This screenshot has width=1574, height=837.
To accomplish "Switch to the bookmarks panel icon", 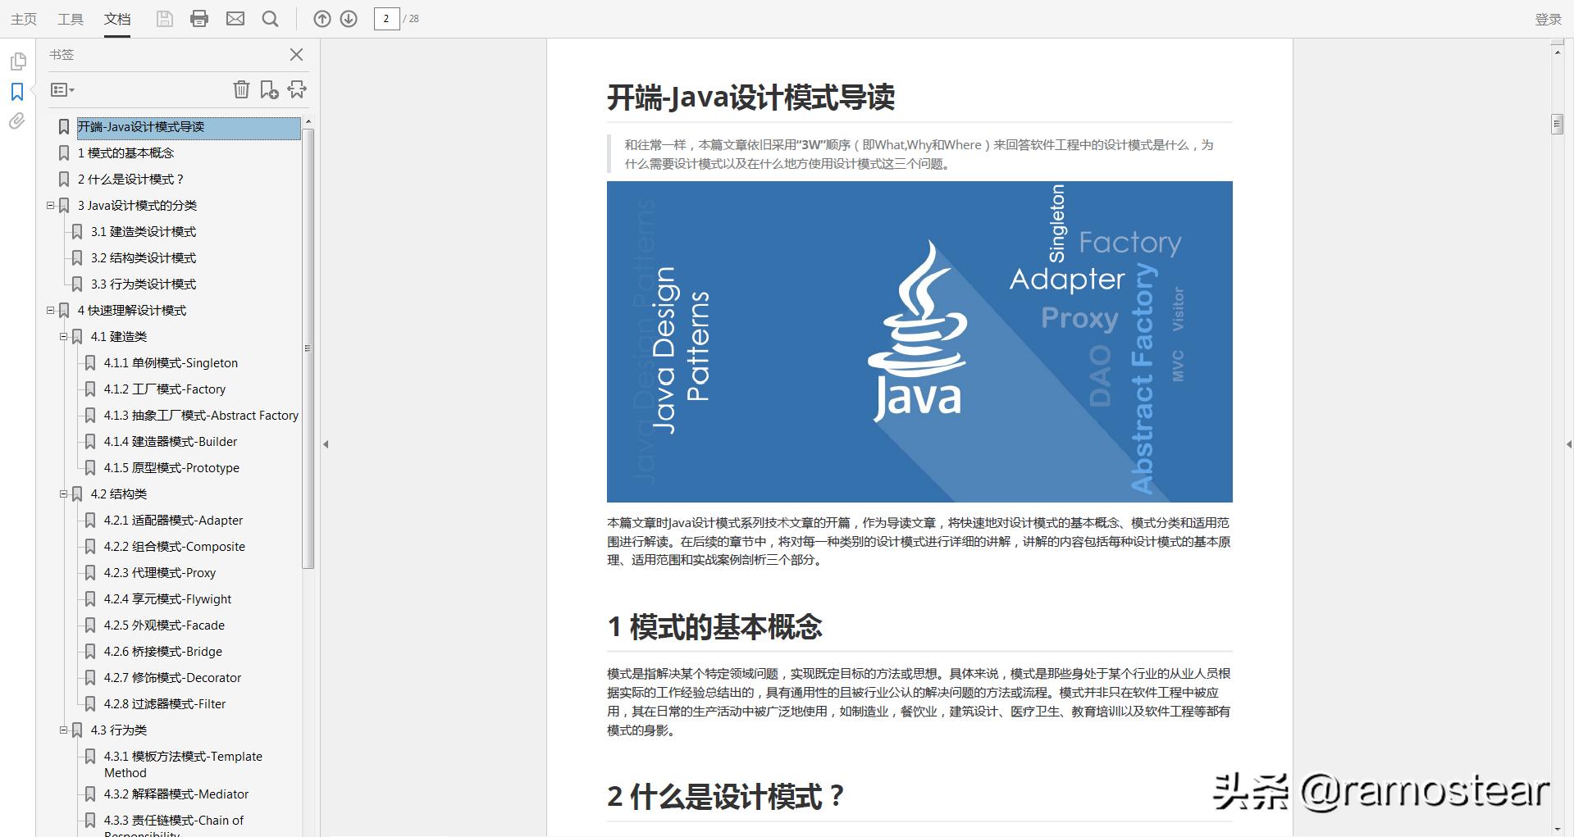I will coord(16,91).
